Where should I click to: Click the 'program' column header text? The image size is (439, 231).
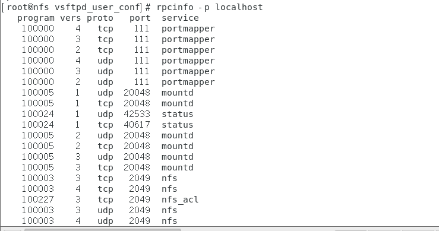click(36, 18)
